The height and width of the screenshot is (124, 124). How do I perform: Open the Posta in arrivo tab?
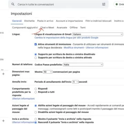45,21
